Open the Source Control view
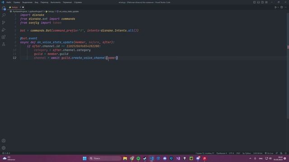Screen dimensions: 289x162 coord(4,22)
